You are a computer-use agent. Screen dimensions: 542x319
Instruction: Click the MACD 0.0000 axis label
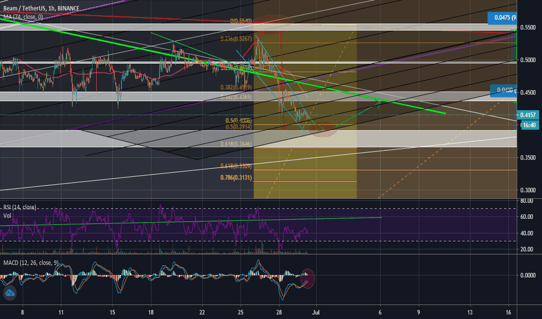pos(528,275)
